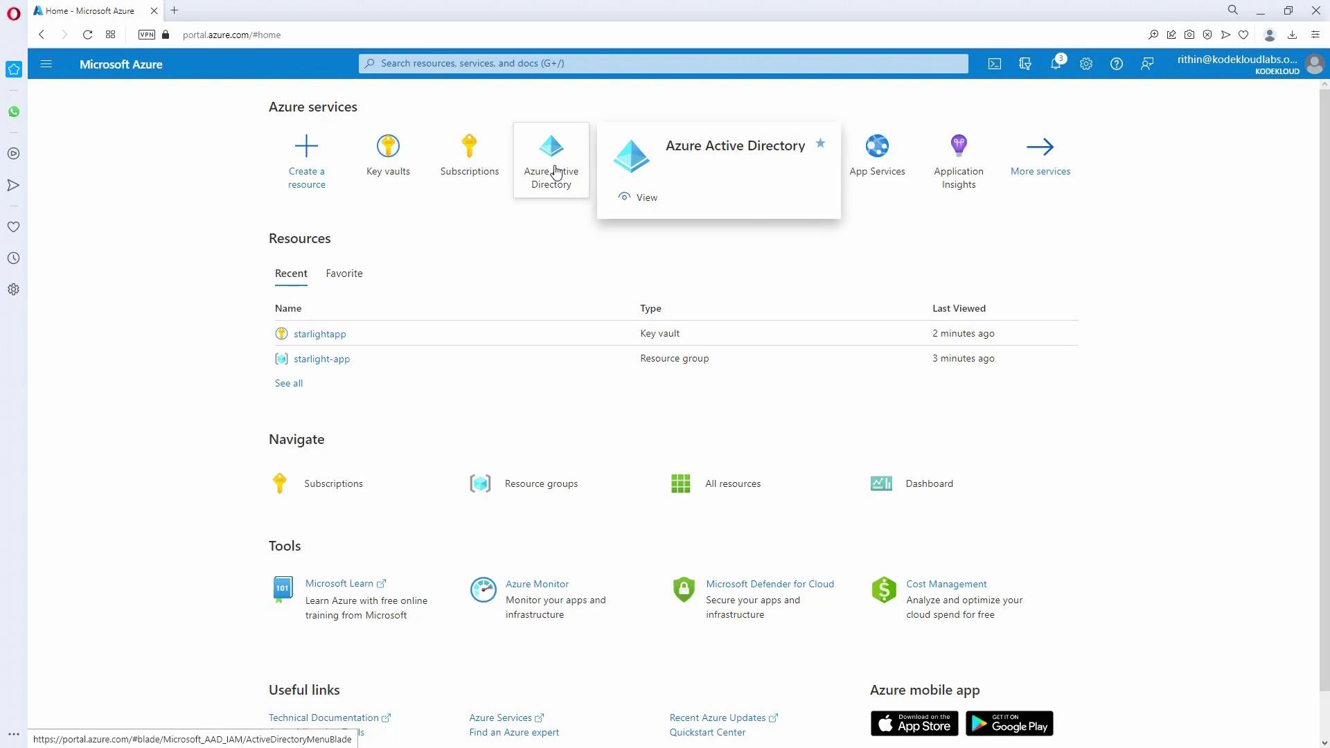Click the Help question mark icon
Screen dimensions: 1330x748
[1116, 64]
